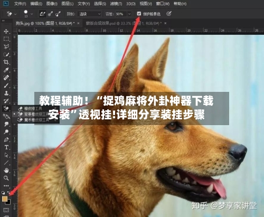Select the Line tool
The width and height of the screenshot is (264, 217).
click(x=6, y=163)
